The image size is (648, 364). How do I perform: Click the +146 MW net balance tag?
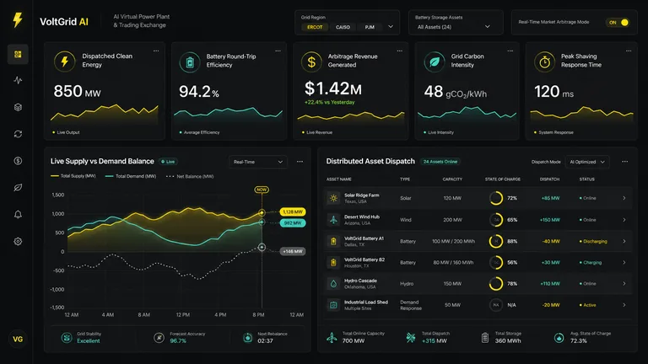click(x=293, y=251)
